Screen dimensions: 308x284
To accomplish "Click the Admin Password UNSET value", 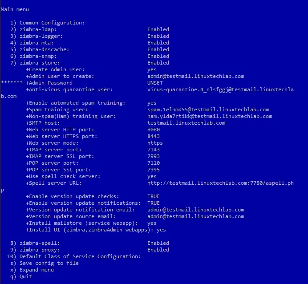I will [155, 83].
